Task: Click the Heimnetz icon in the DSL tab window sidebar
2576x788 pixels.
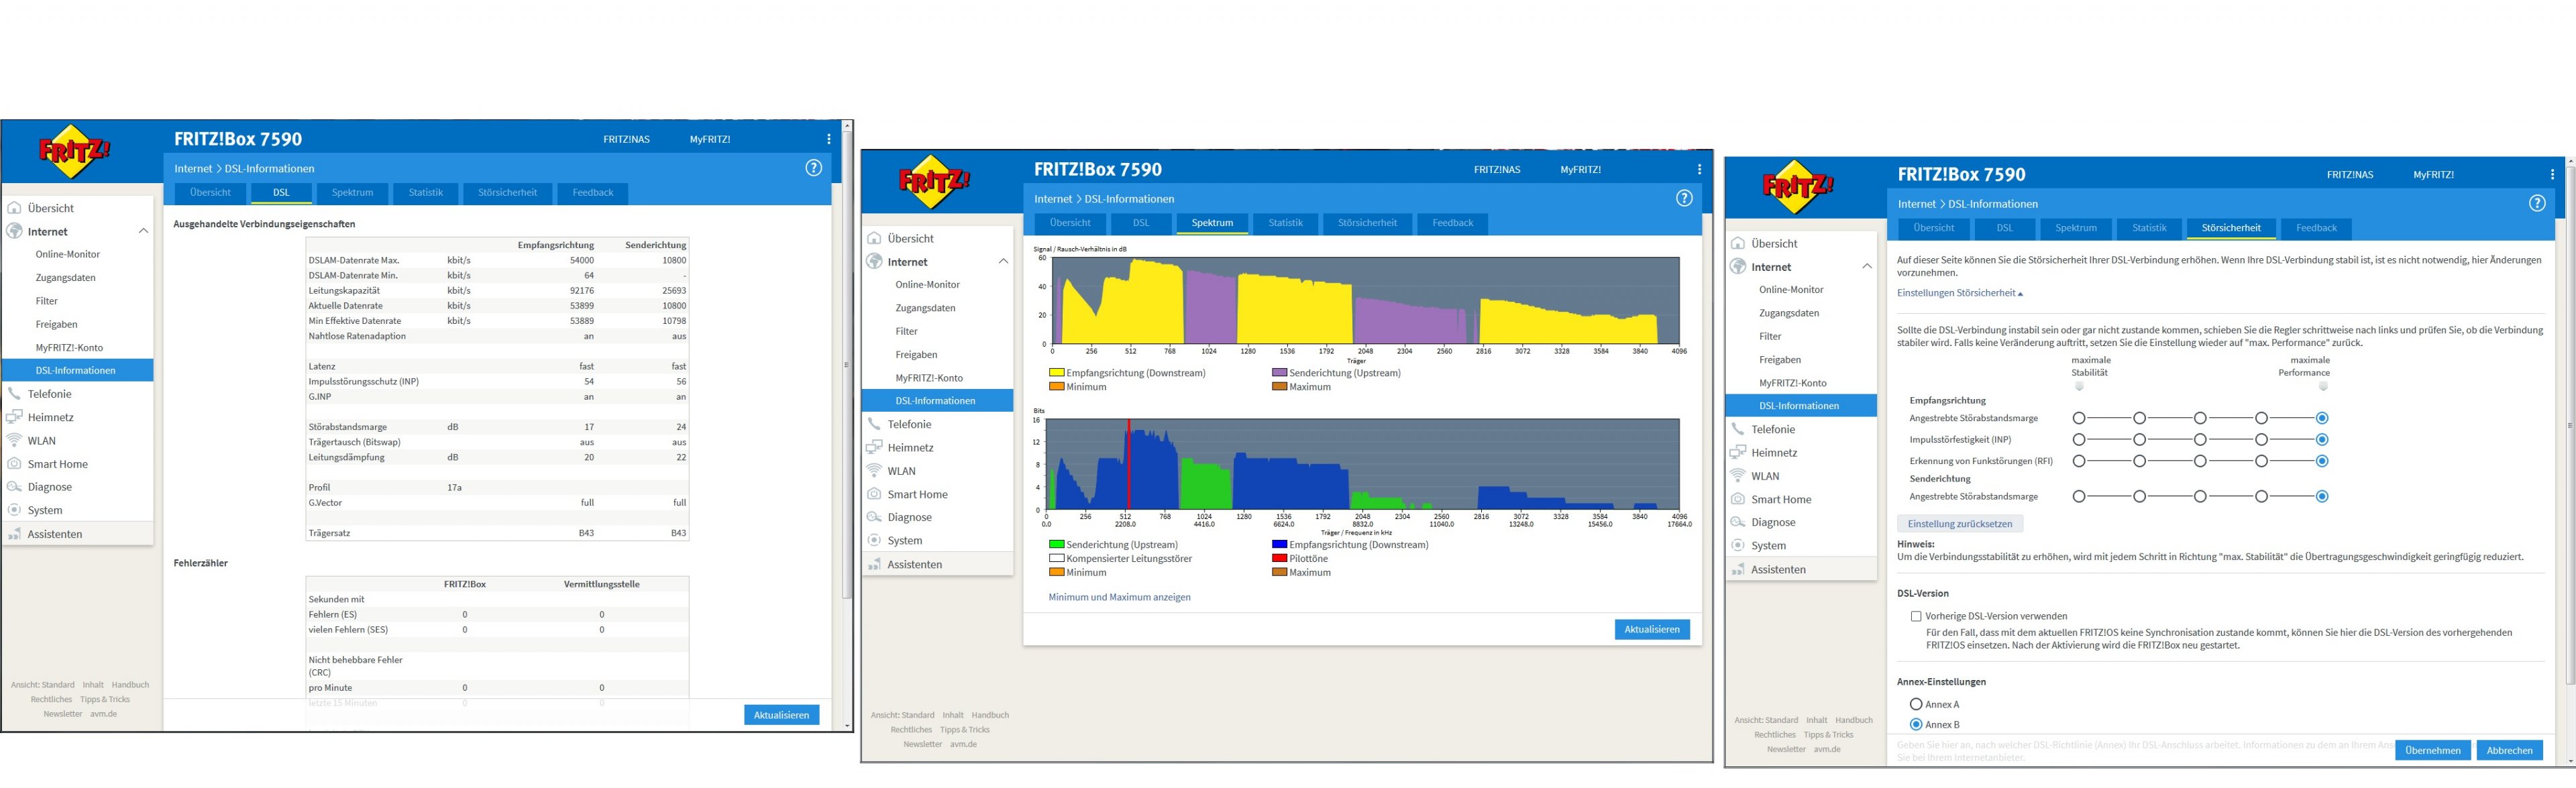Action: (14, 417)
